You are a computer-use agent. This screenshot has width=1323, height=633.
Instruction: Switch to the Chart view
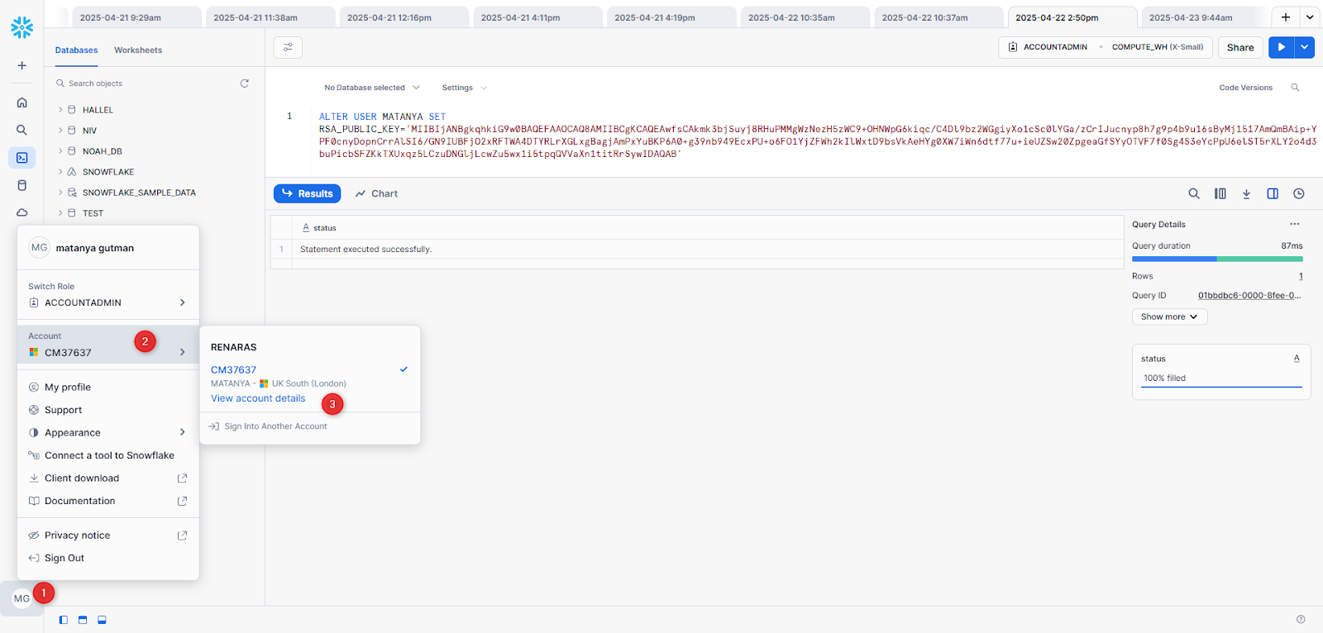[x=376, y=193]
